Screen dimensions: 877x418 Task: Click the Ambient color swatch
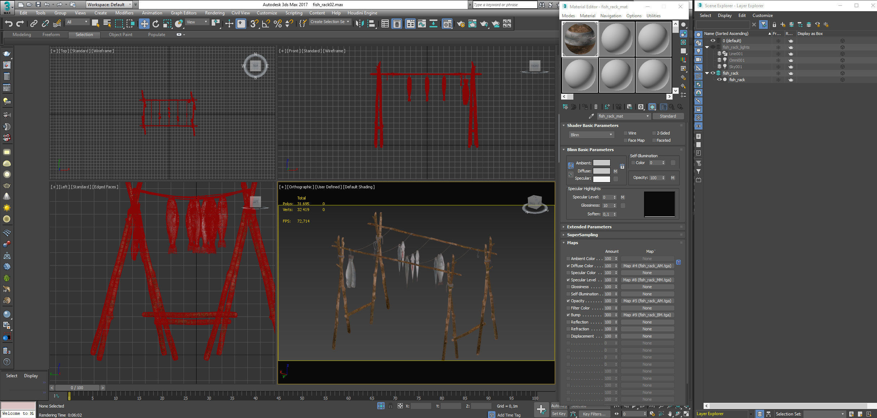[601, 163]
